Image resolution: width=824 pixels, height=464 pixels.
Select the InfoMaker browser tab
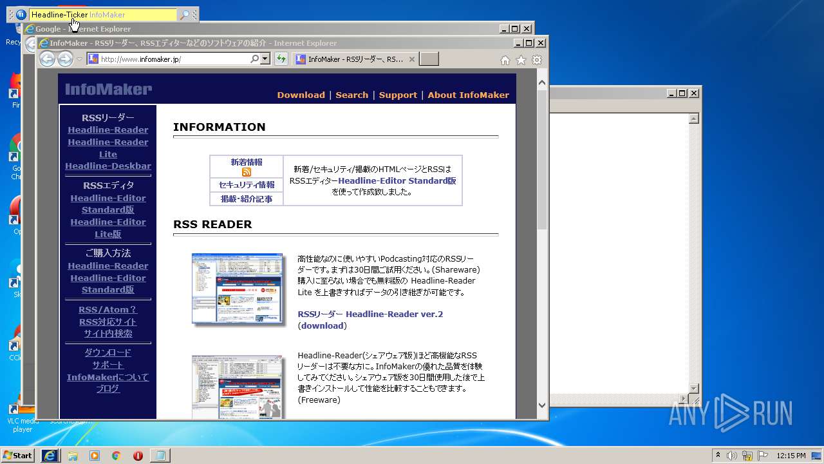355,59
